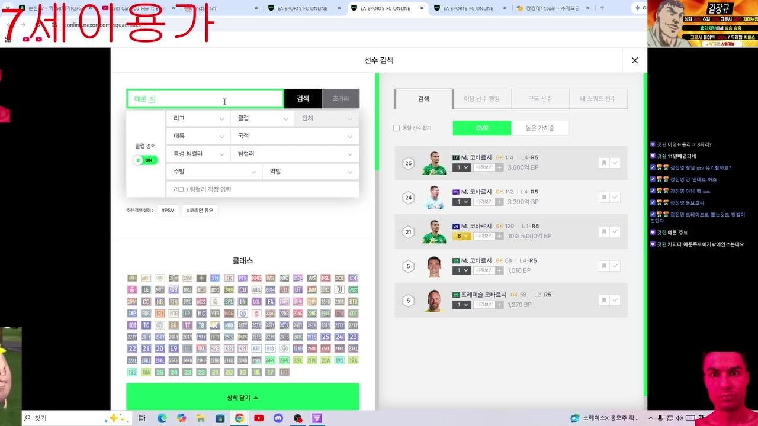The height and width of the screenshot is (426, 758).
Task: Select the E21 class icon
Action: point(160,314)
